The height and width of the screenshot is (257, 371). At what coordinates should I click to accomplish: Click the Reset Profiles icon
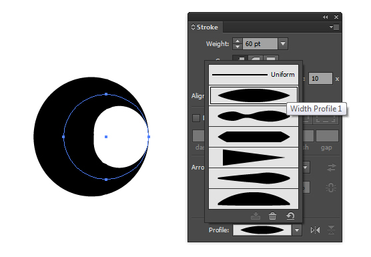pos(290,216)
